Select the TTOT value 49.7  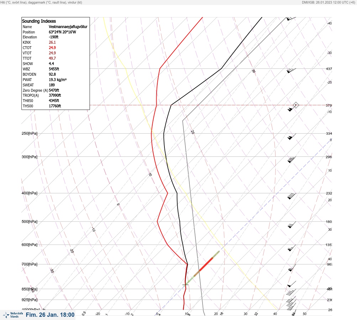pyautogui.click(x=52, y=58)
